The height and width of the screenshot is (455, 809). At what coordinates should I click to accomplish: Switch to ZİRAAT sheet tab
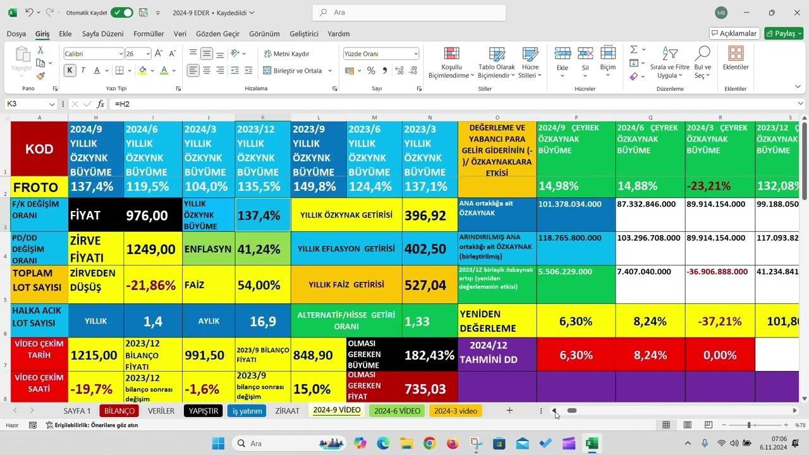(287, 411)
